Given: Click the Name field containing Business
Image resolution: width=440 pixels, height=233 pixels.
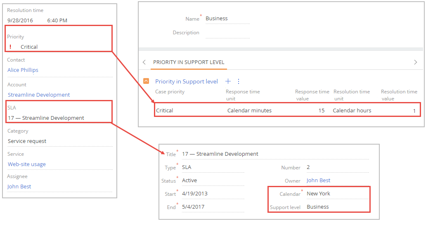Looking at the screenshot, I should point(227,19).
